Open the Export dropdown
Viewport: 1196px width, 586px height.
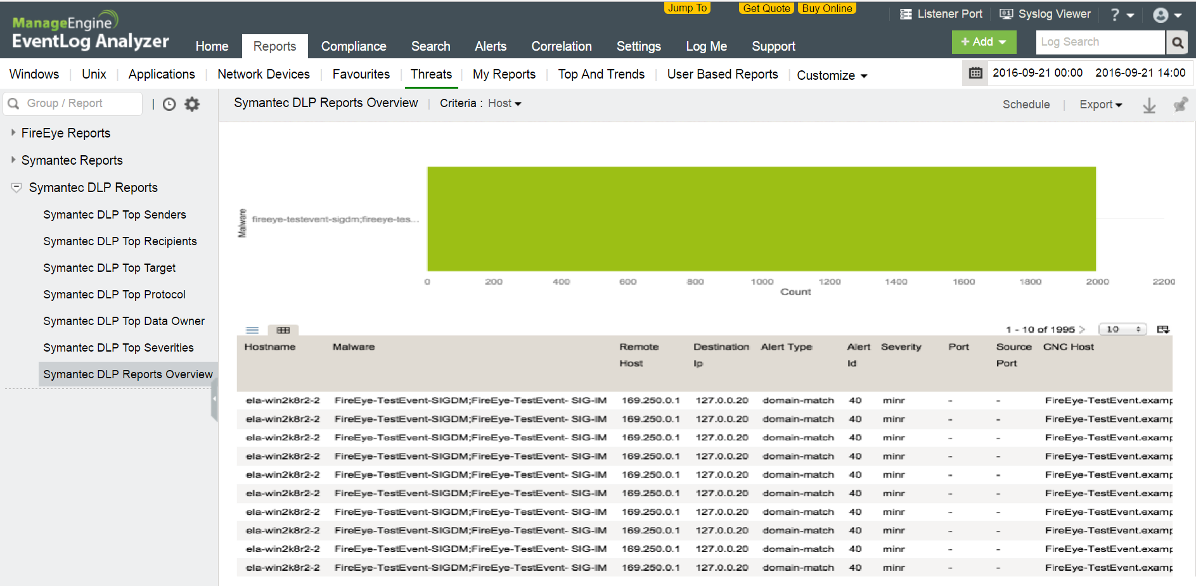tap(1100, 105)
